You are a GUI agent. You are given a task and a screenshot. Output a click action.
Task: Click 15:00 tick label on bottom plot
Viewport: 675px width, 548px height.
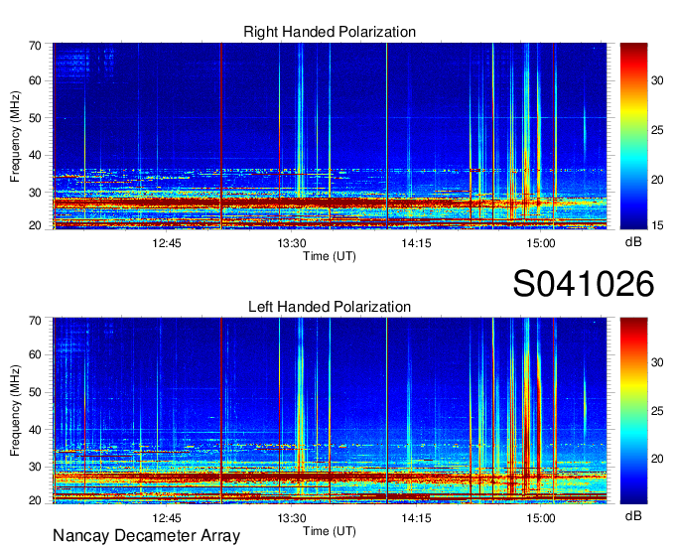[541, 518]
